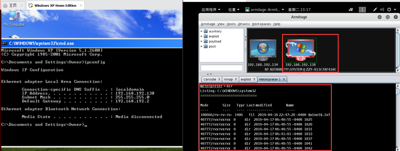Click the auxiliary folder icon
Screen dimensions: 400x151
pyautogui.click(x=206, y=31)
